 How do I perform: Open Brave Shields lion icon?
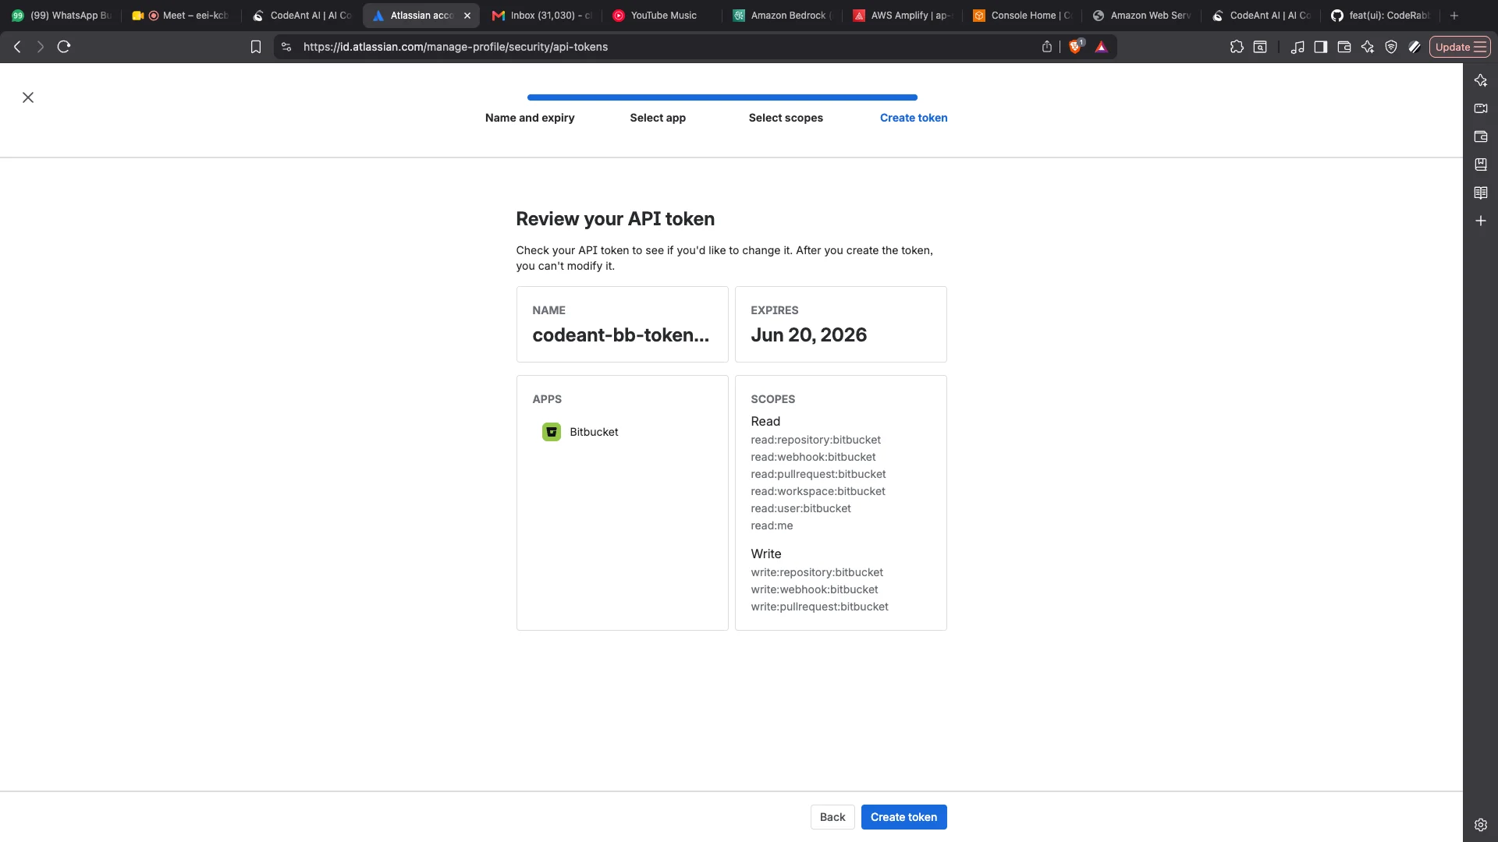click(x=1076, y=47)
